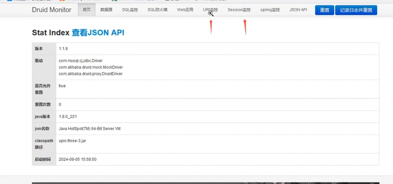The image size is (393, 184).
Task: Open the URI监控 tab
Action: [210, 10]
